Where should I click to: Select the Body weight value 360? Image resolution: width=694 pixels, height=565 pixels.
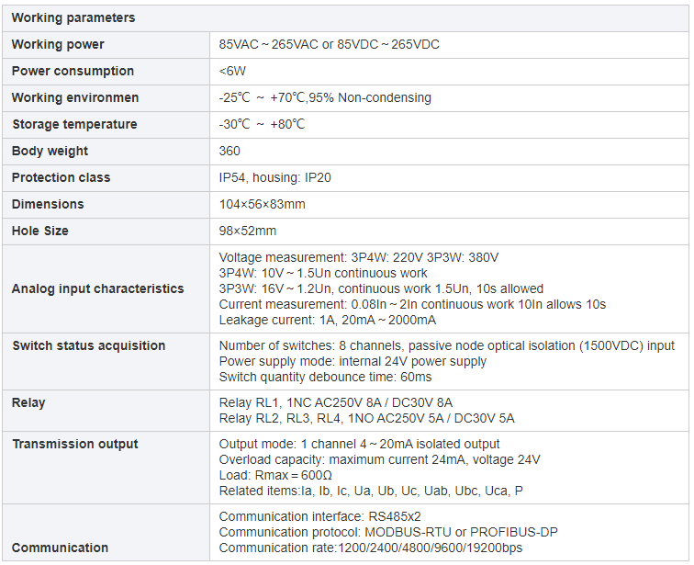coord(229,151)
